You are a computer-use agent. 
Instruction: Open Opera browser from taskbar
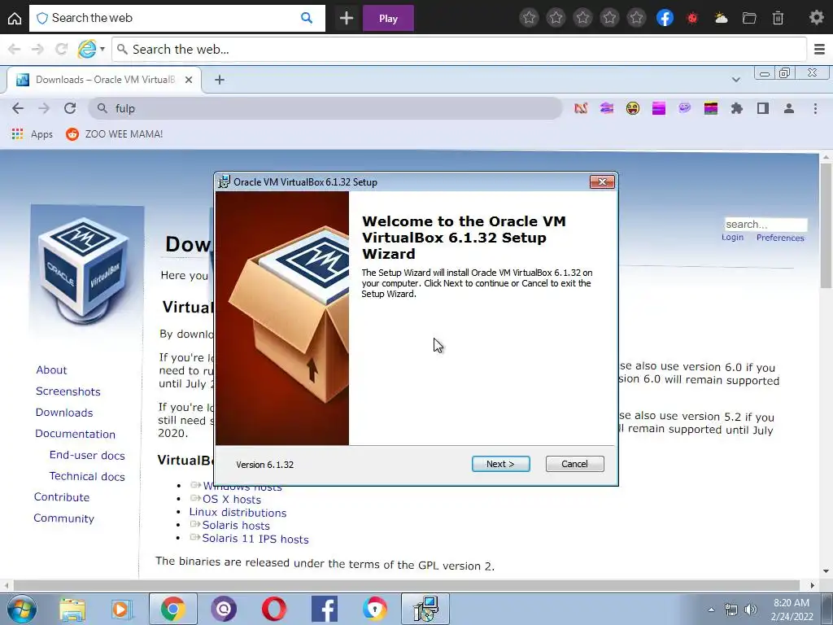[x=274, y=609]
